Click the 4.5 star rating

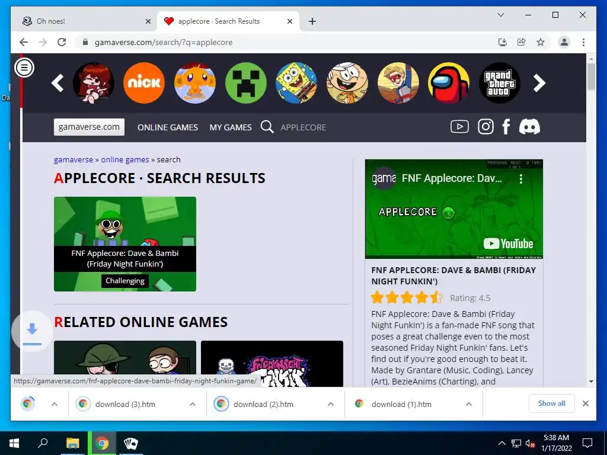[x=407, y=297]
